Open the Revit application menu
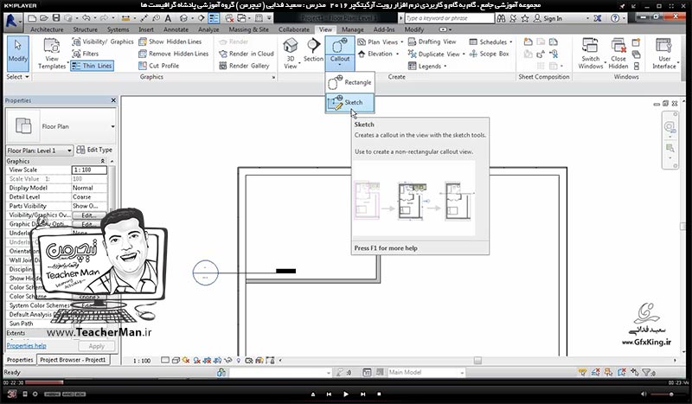692x404 pixels. (12, 20)
